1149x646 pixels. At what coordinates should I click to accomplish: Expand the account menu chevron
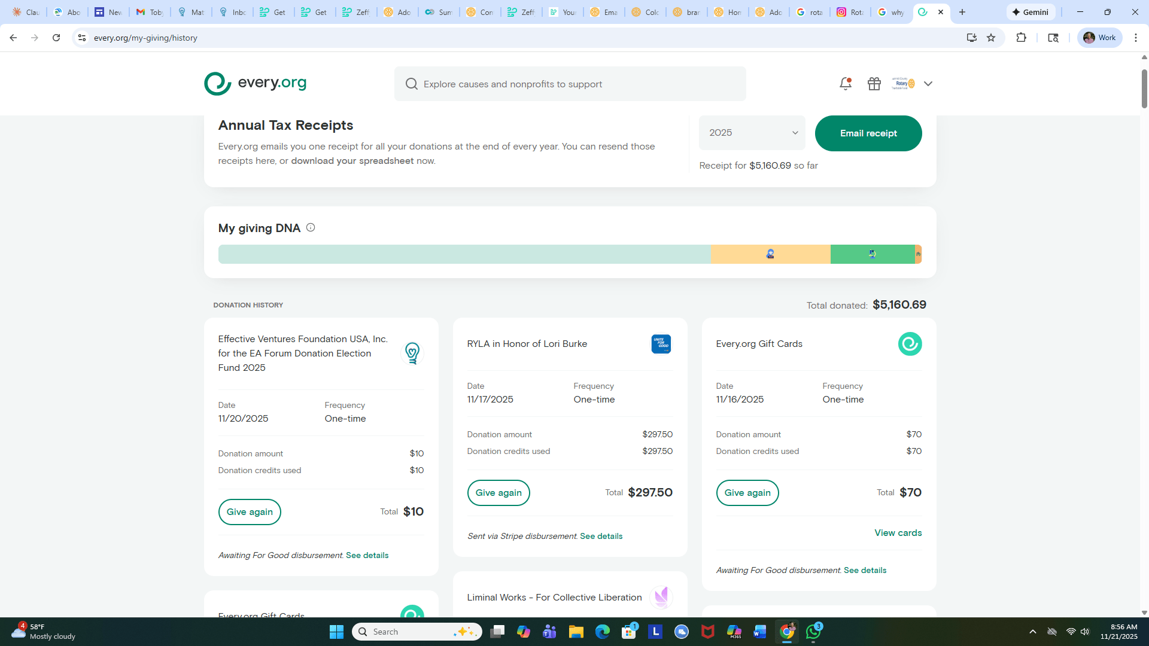click(x=928, y=84)
